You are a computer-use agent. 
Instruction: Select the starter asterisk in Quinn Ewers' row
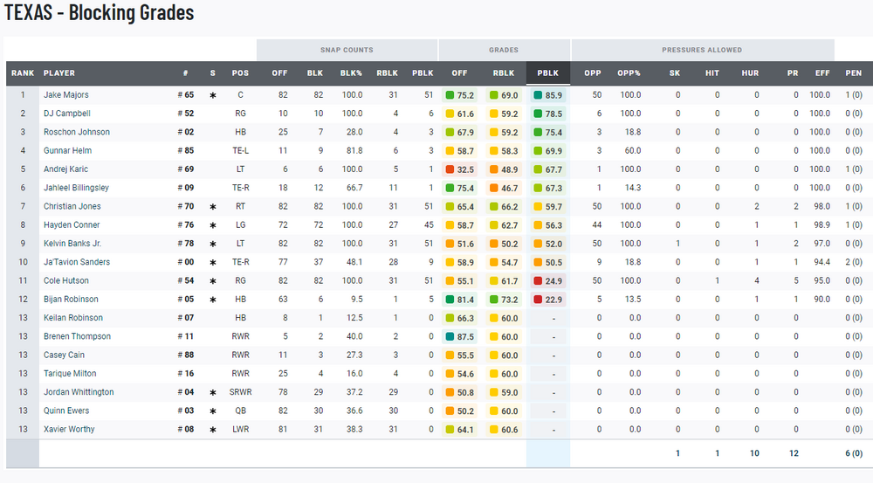212,411
